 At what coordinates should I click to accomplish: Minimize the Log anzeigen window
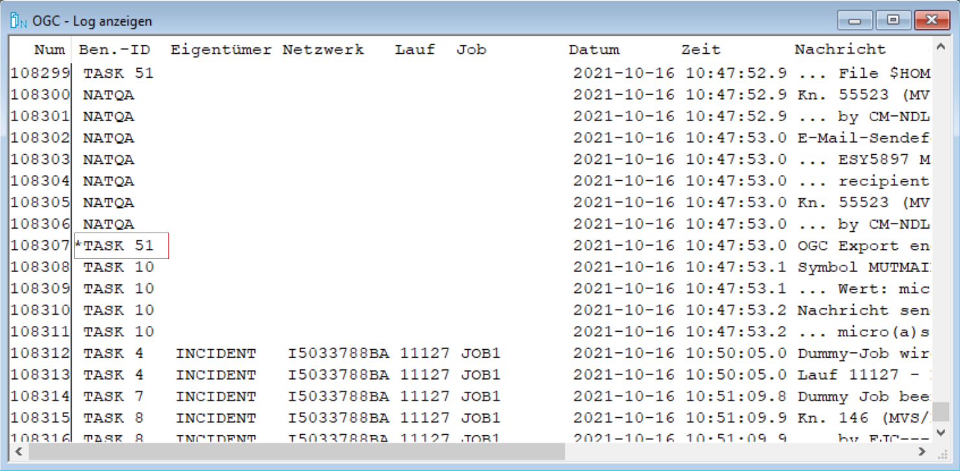pyautogui.click(x=854, y=21)
